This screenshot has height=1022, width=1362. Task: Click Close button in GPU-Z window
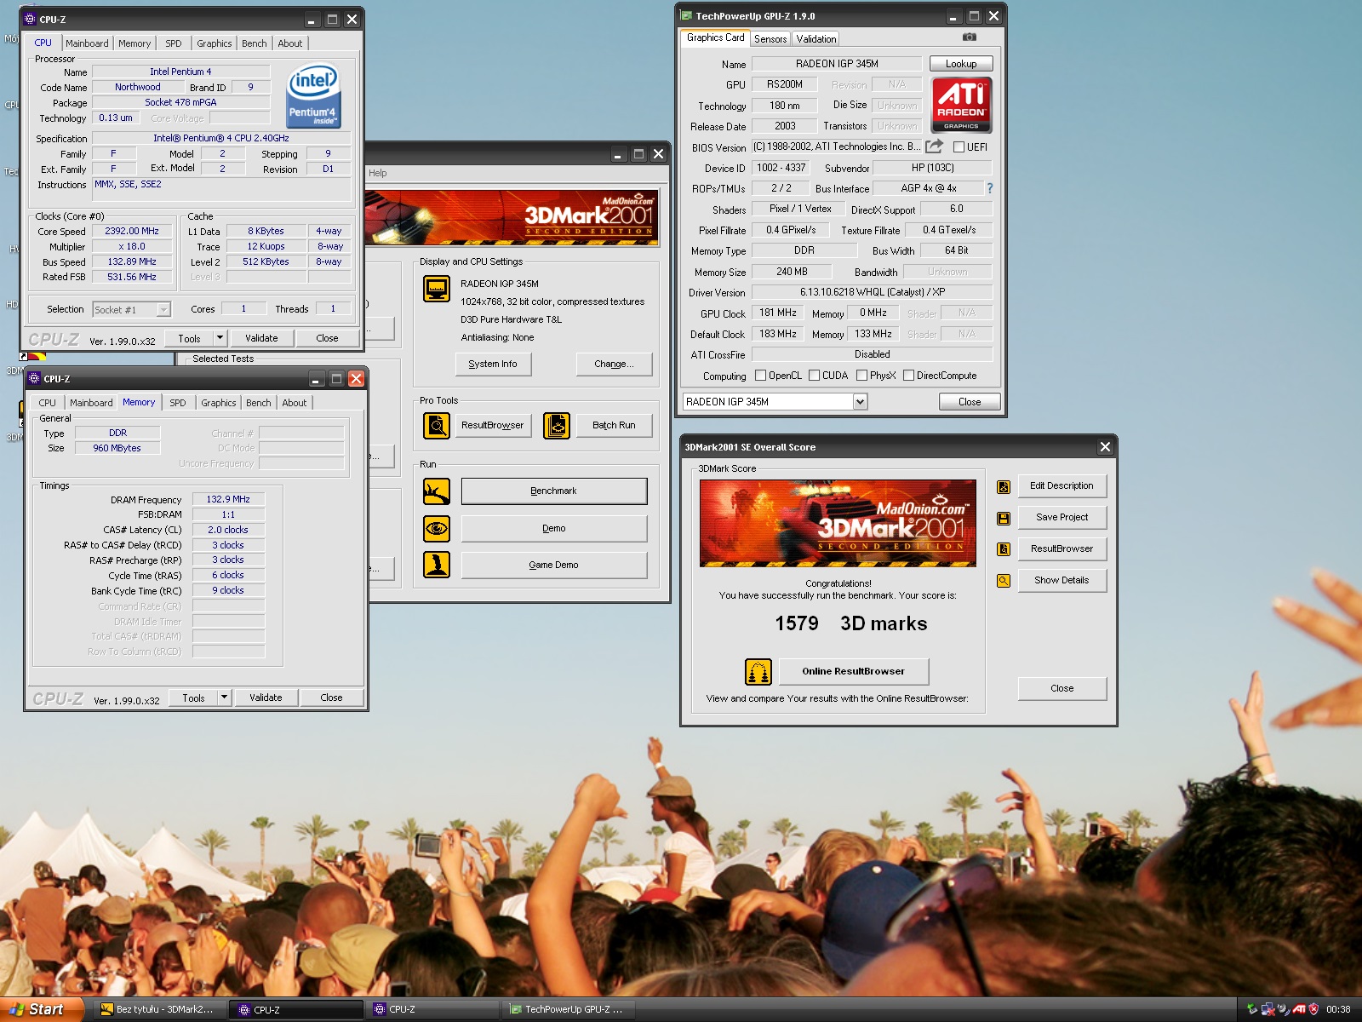[970, 402]
